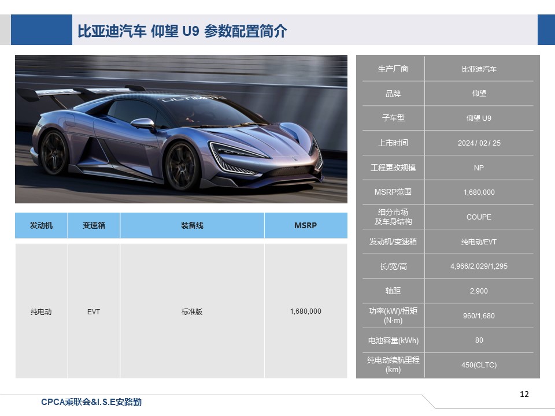Click the 4,966/2,029/1,295 dimensions value
Image resolution: width=555 pixels, height=416 pixels.
click(479, 266)
